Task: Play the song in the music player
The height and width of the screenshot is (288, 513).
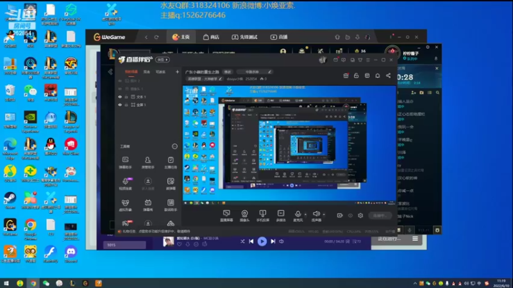Action: coord(262,241)
